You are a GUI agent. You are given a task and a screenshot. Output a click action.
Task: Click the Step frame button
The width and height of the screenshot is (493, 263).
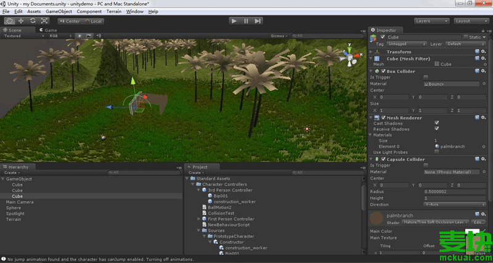(x=258, y=21)
